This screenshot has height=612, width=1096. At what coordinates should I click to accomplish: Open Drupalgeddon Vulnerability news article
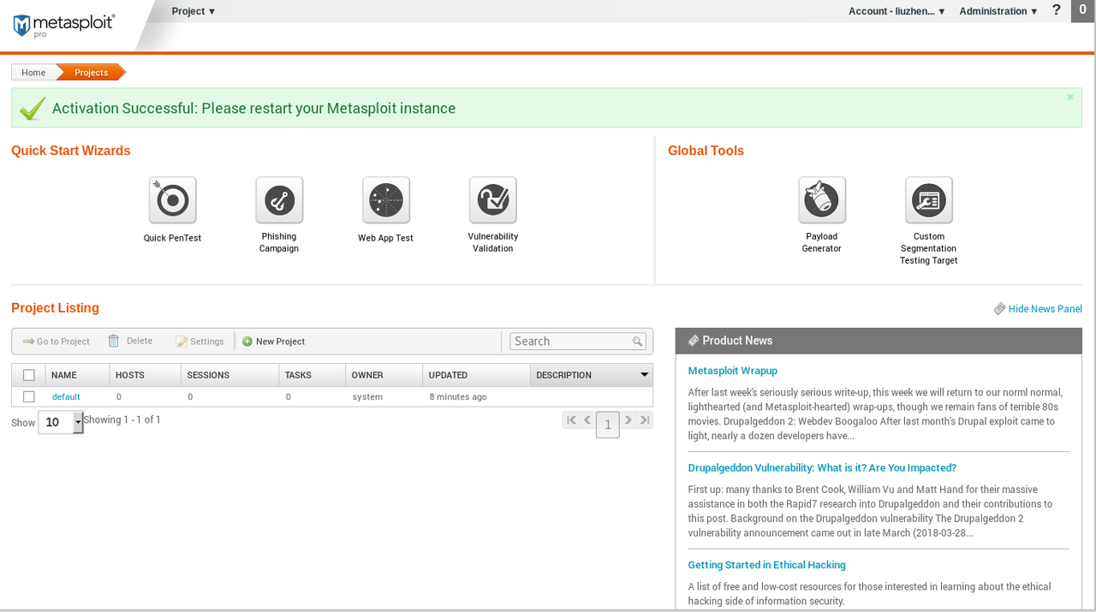pos(822,468)
